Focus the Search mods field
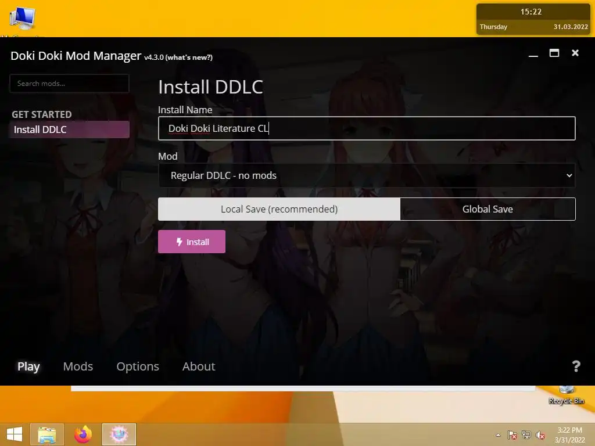Viewport: 595px width, 446px height. 70,84
